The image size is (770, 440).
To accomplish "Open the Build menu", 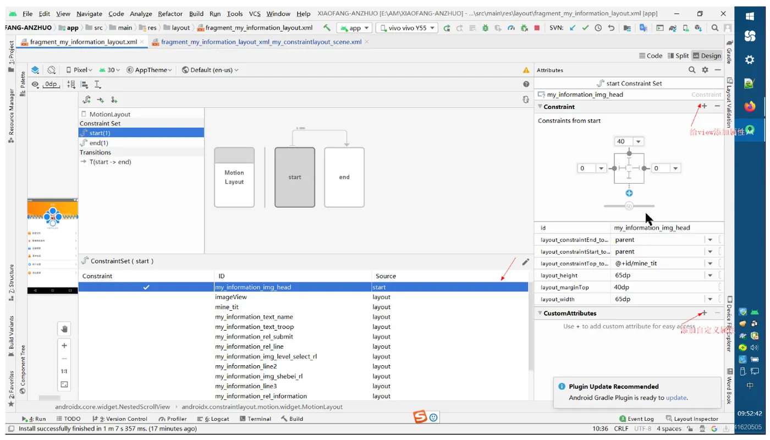I will point(196,14).
